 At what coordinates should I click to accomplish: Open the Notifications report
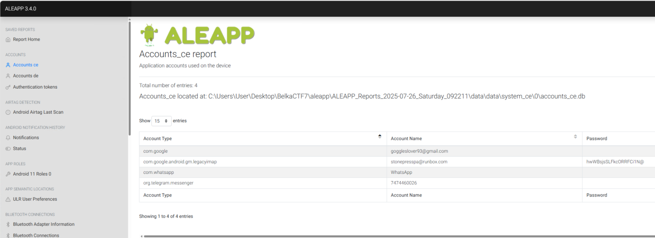click(26, 137)
